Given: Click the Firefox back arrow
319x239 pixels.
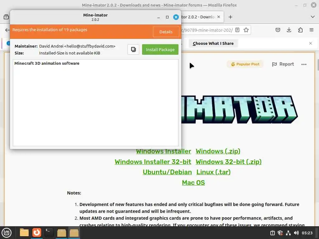Looking at the screenshot, I should click(x=7, y=30).
